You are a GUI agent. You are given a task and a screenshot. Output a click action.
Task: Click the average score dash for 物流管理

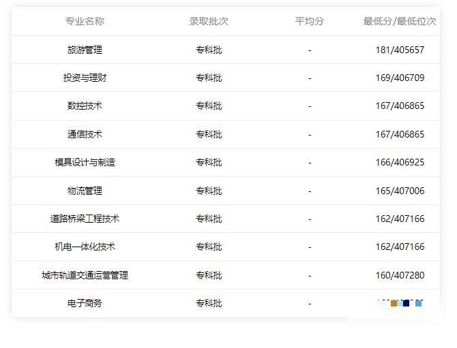click(x=310, y=191)
